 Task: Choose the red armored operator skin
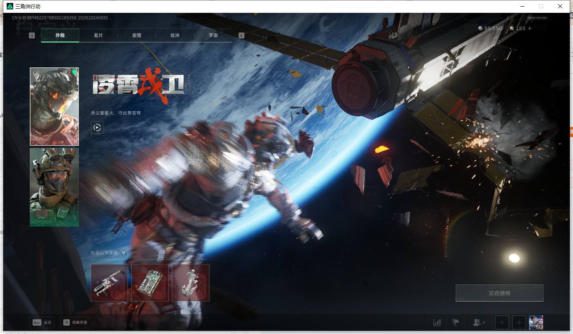[x=54, y=106]
